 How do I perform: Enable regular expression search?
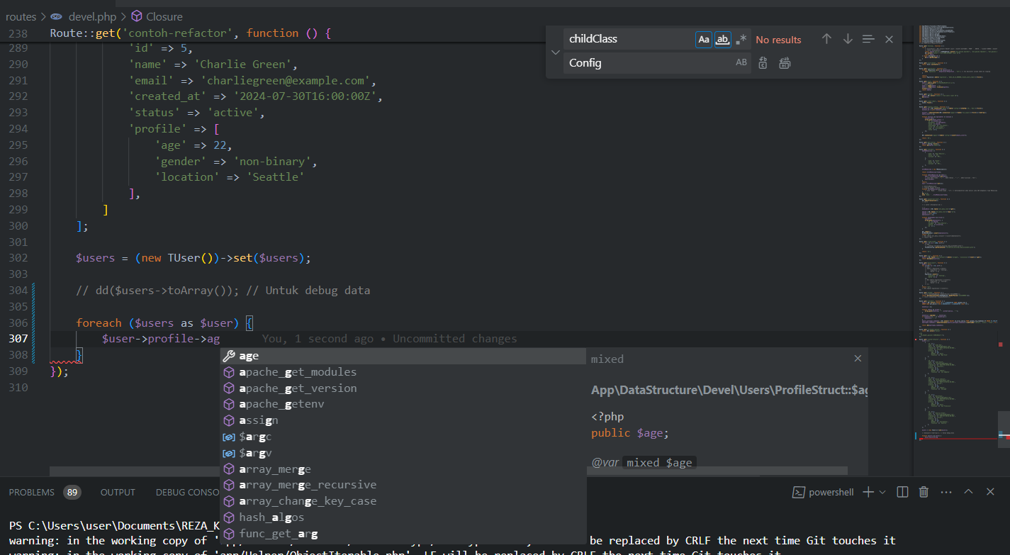tap(741, 40)
